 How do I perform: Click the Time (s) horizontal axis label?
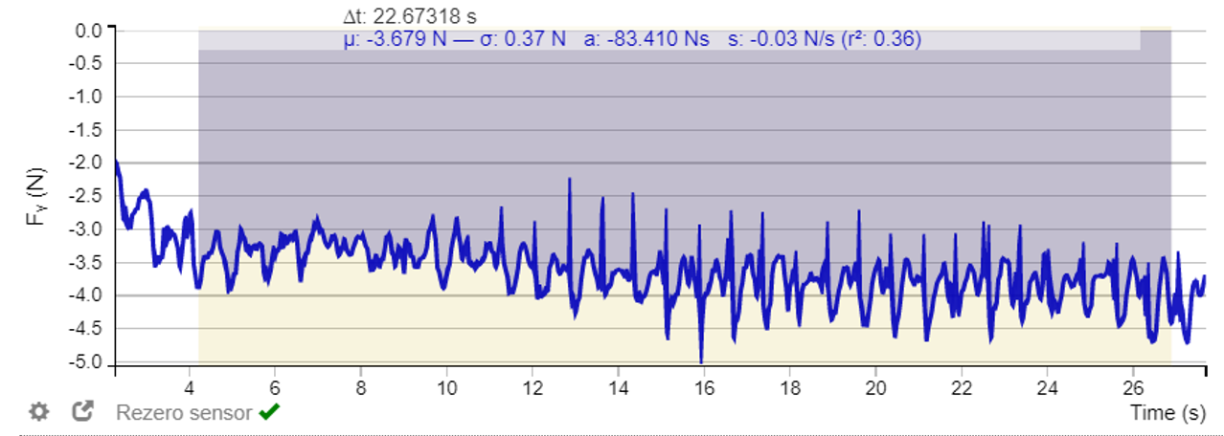(1167, 413)
